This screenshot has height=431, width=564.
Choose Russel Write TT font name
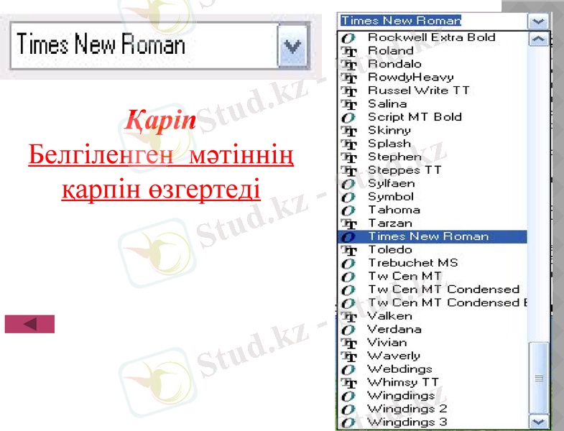pyautogui.click(x=419, y=91)
